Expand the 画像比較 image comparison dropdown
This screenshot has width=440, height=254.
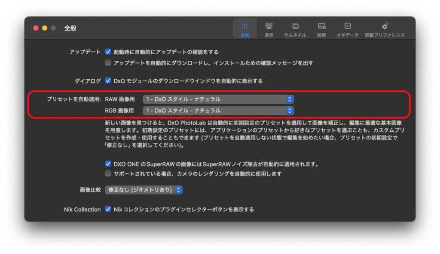(x=144, y=189)
